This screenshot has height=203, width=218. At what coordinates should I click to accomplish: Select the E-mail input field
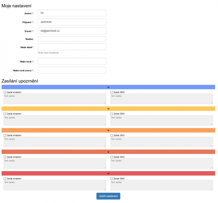click(72, 31)
